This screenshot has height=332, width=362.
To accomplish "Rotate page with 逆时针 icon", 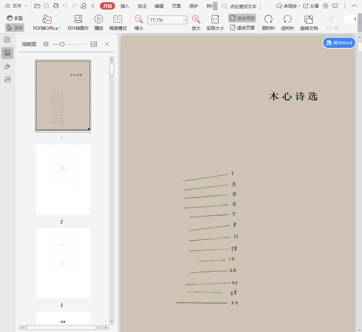I will (287, 20).
